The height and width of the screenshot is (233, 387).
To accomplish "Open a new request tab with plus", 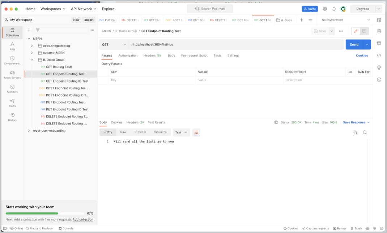I will (301, 20).
